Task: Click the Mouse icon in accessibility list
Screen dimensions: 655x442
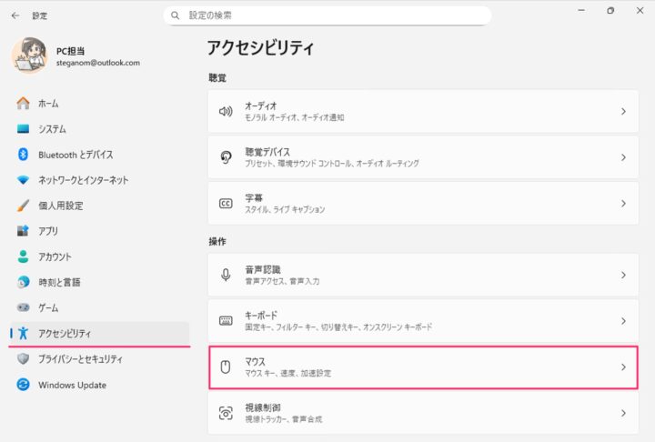Action: pos(227,367)
